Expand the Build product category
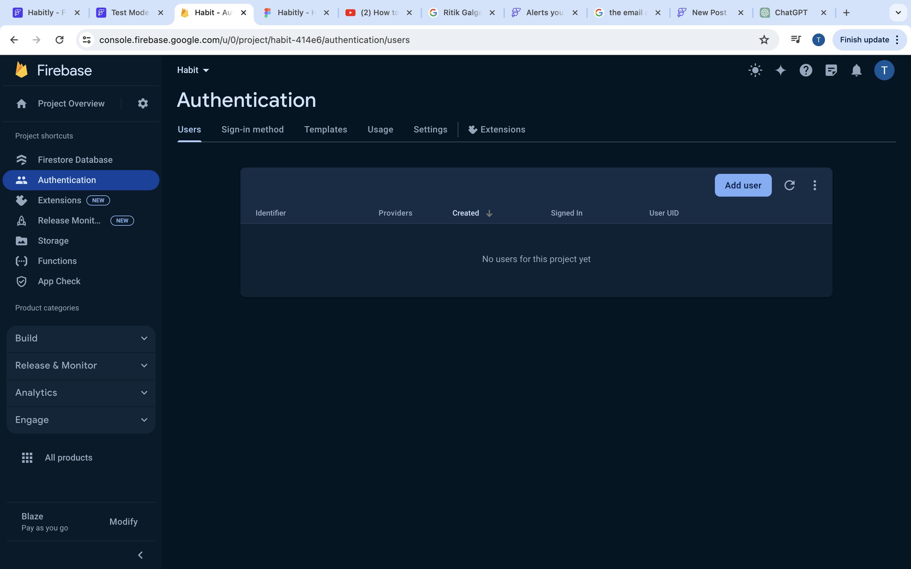The height and width of the screenshot is (569, 911). pyautogui.click(x=81, y=338)
